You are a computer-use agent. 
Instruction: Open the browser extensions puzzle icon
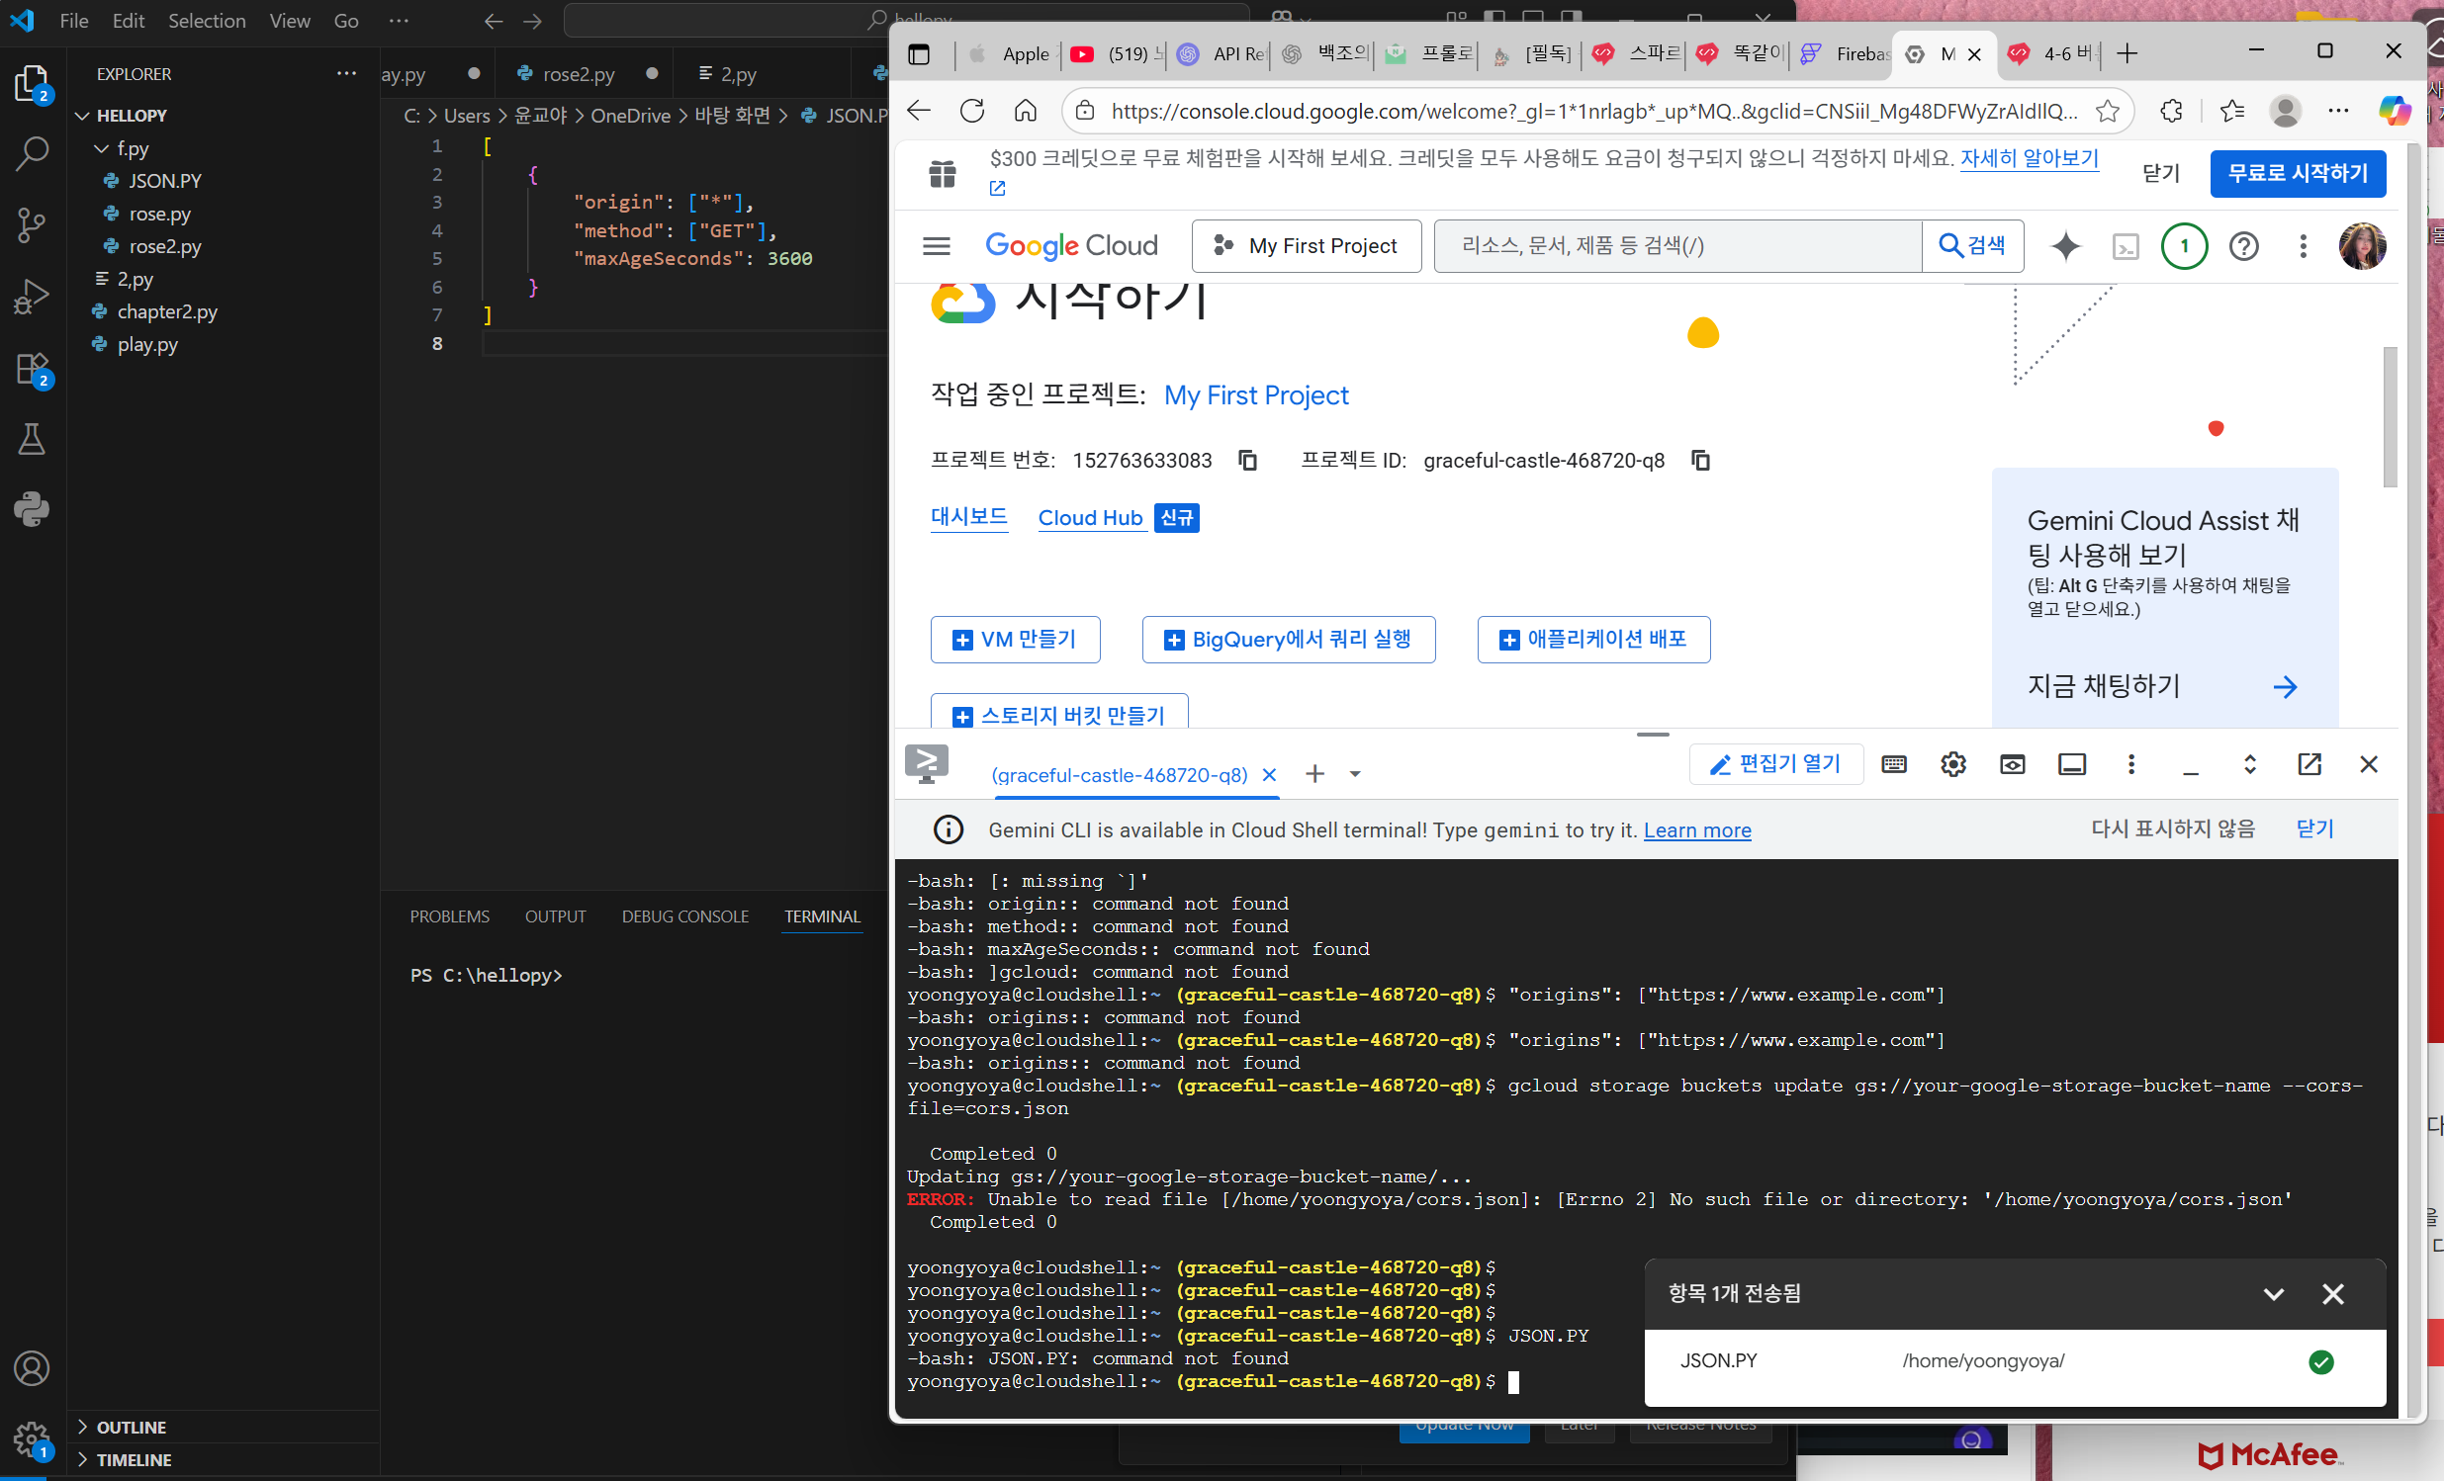[2171, 110]
